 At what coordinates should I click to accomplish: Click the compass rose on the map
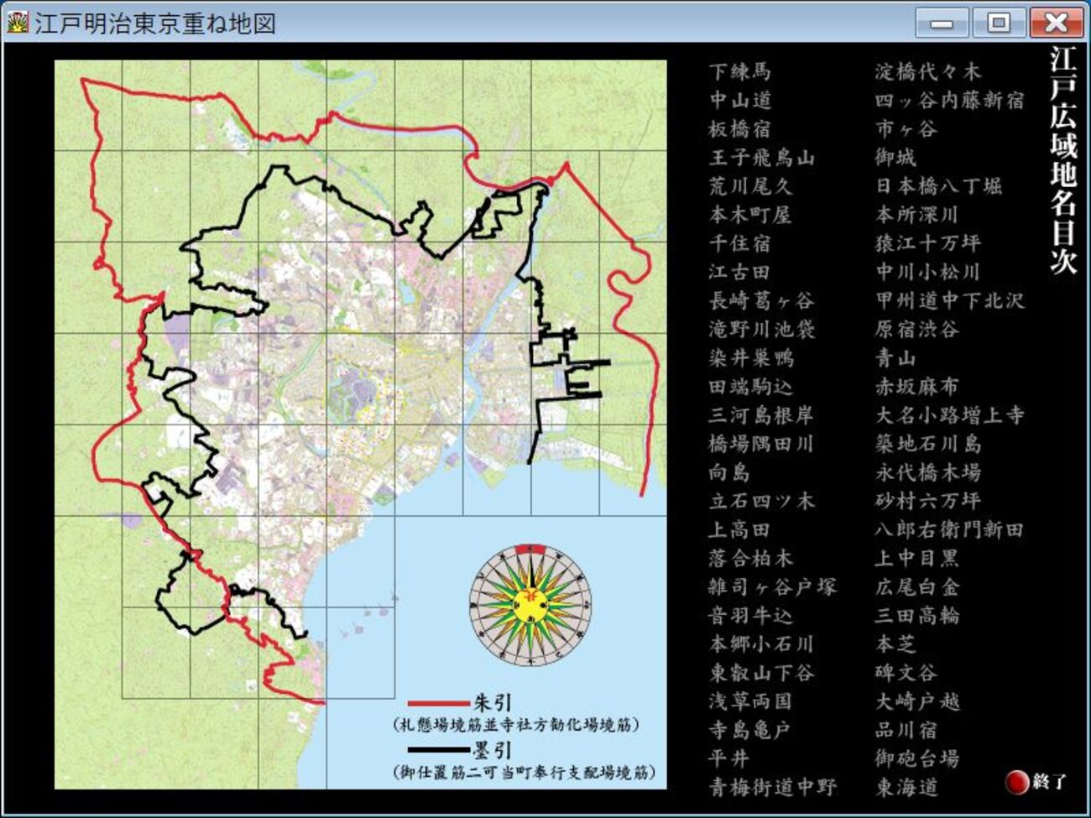[530, 604]
